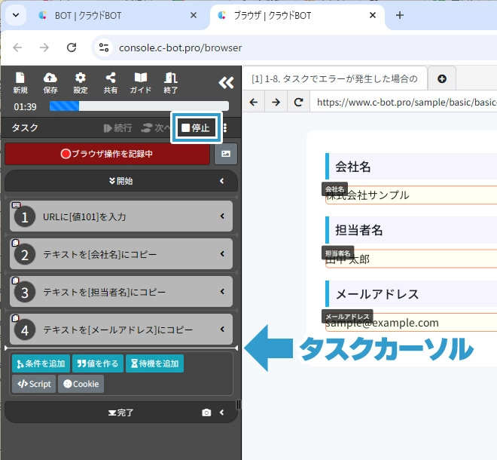This screenshot has width=497, height=460.
Task: Click the 新規 (New) file icon
Action: click(20, 82)
